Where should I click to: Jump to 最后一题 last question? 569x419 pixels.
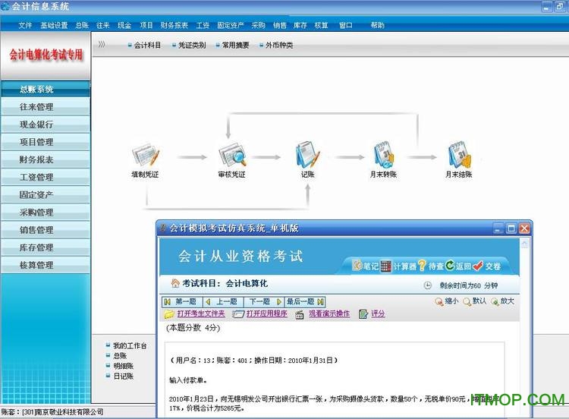coord(304,301)
